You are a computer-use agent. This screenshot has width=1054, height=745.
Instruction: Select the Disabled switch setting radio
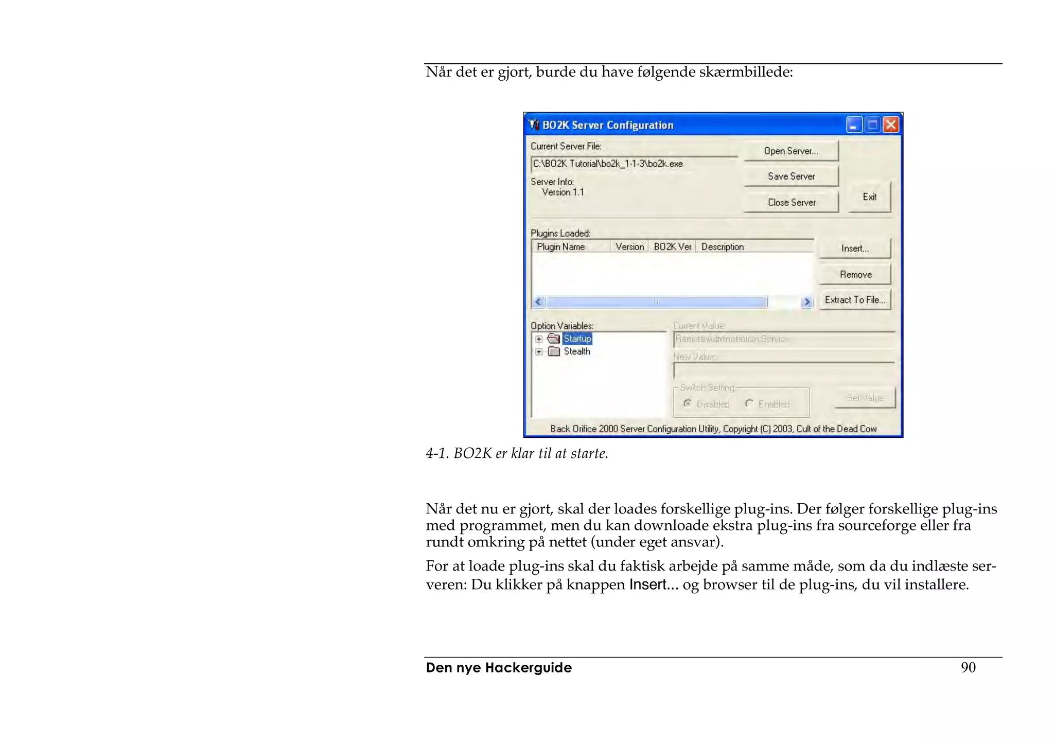tap(687, 404)
